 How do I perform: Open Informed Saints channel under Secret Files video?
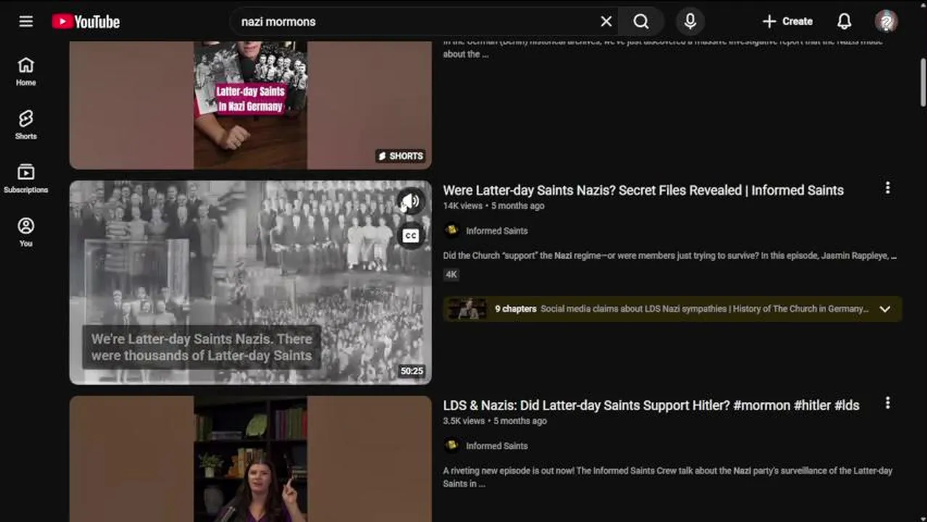[497, 231]
